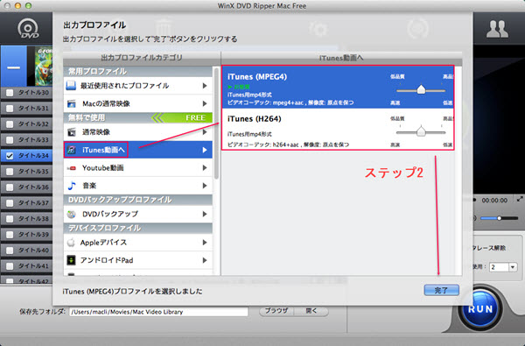Screen dimensions: 525x346
Task: Click the general video clapperboard icon
Action: 72,132
